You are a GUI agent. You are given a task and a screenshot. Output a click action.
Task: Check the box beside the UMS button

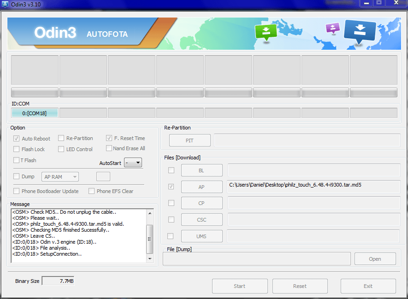tap(171, 236)
